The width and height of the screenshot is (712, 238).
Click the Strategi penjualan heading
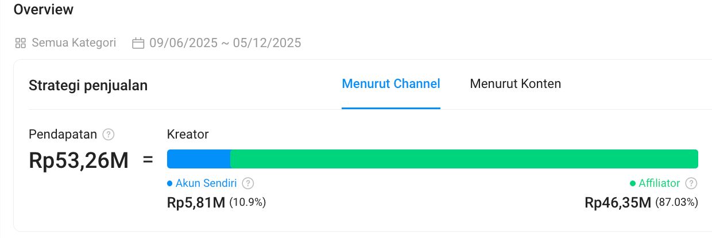click(x=88, y=86)
